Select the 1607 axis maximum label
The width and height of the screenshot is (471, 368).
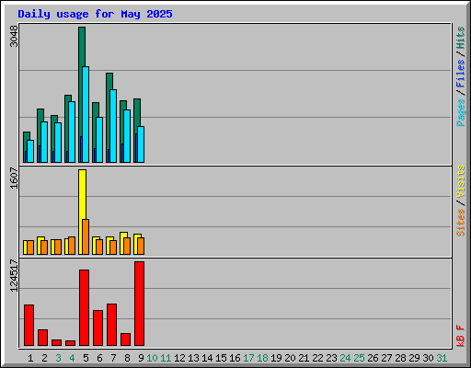(x=14, y=178)
